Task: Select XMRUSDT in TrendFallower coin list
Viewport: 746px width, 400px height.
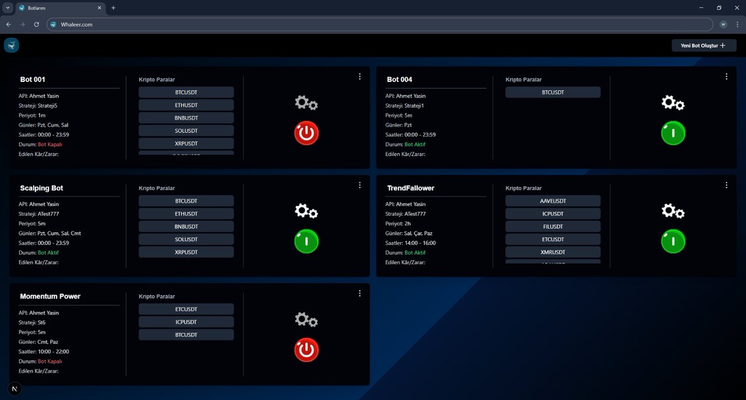Action: [x=553, y=252]
